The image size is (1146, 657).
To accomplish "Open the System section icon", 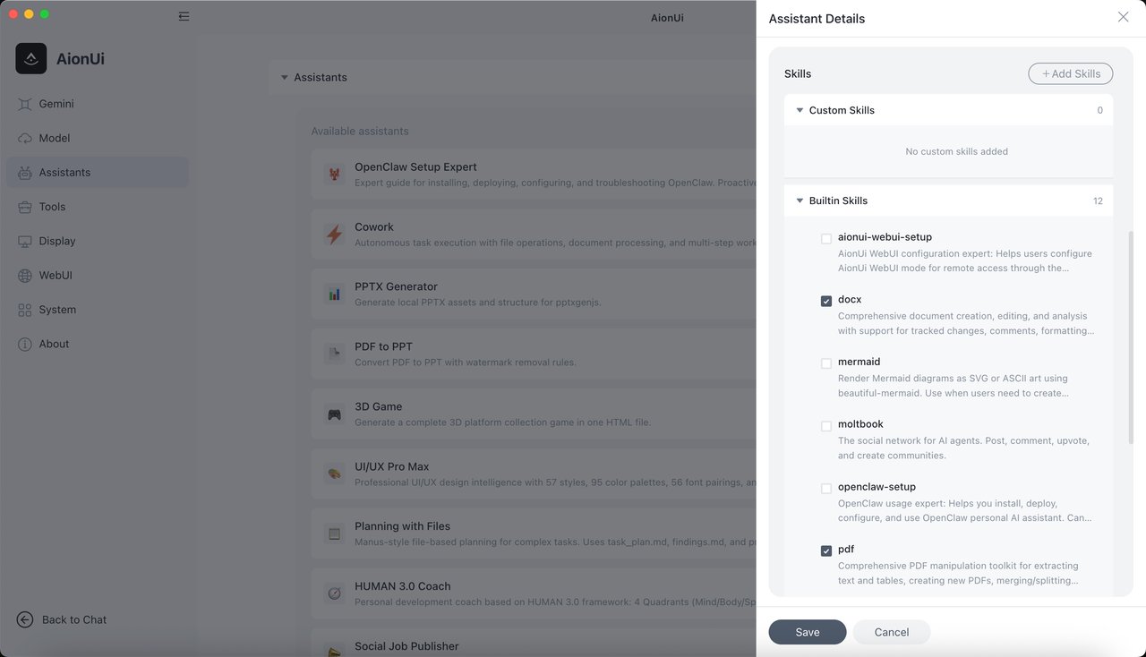I will [27, 310].
